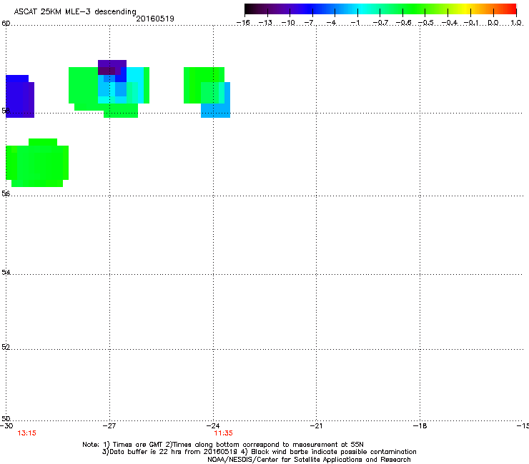Viewport: 529px width, 464px height.
Task: Select the 0.0 color bar value
Action: [493, 23]
